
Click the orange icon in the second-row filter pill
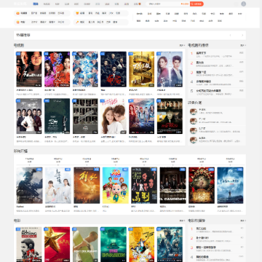click(17, 22)
